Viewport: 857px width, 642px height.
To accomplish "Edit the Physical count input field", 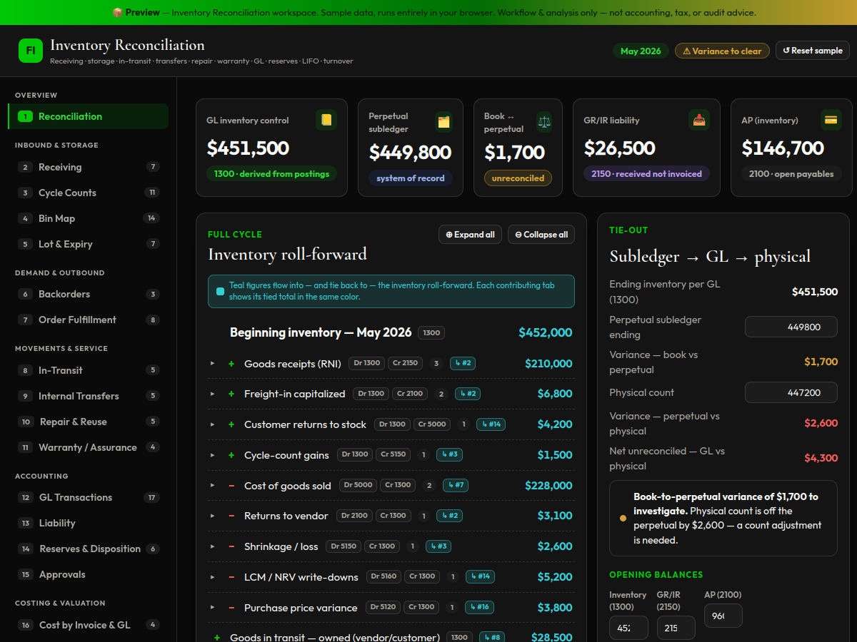I will [791, 392].
